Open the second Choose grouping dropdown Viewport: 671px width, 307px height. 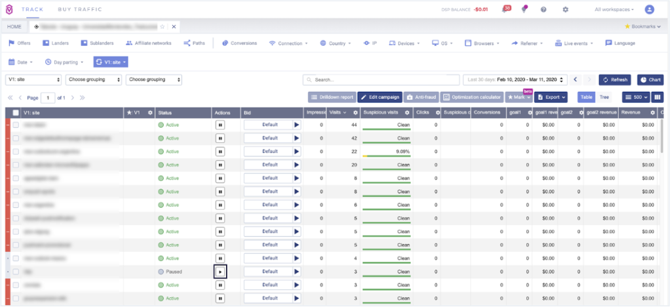pos(154,79)
